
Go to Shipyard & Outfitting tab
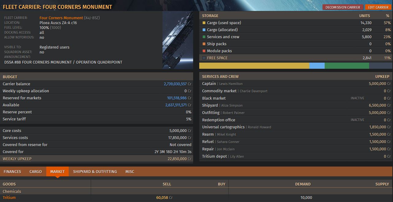pyautogui.click(x=95, y=171)
